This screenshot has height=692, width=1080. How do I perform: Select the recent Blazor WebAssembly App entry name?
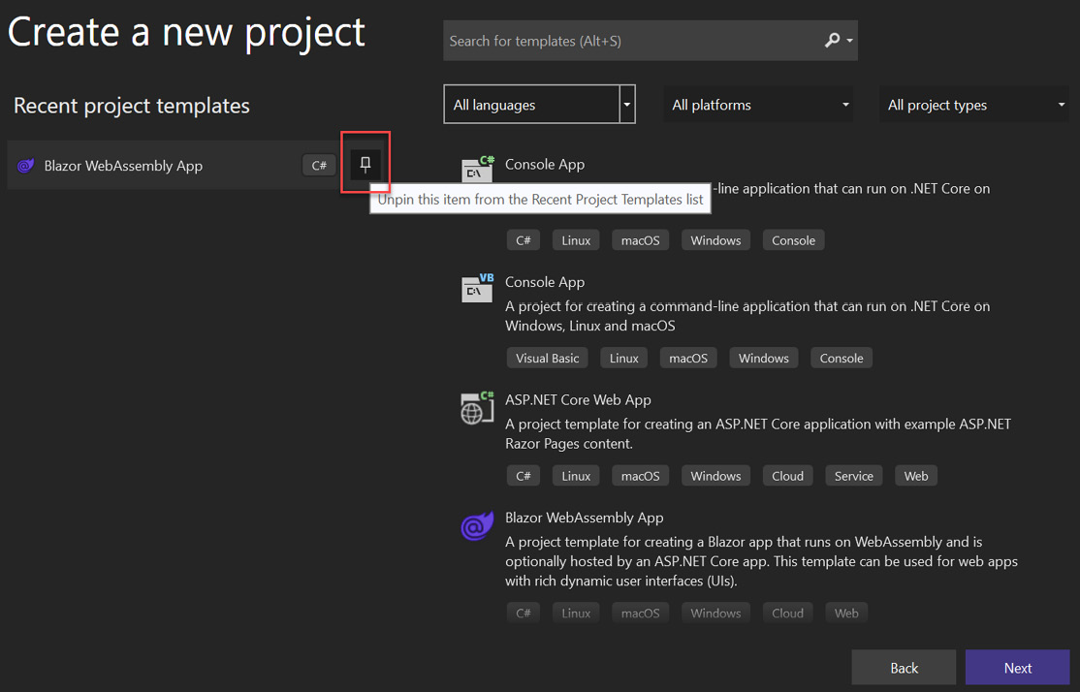point(123,166)
